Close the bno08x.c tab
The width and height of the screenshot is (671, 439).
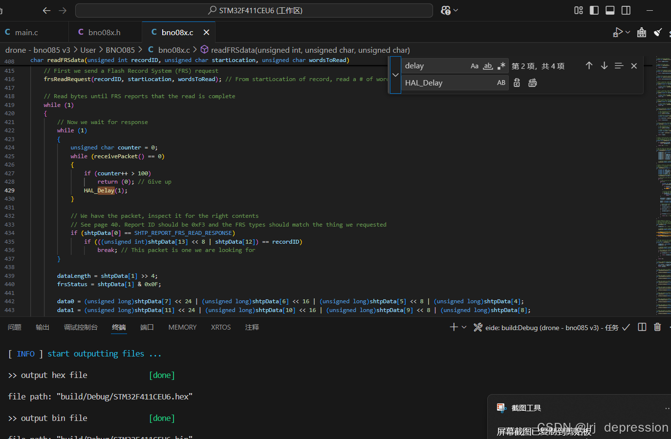coord(206,32)
